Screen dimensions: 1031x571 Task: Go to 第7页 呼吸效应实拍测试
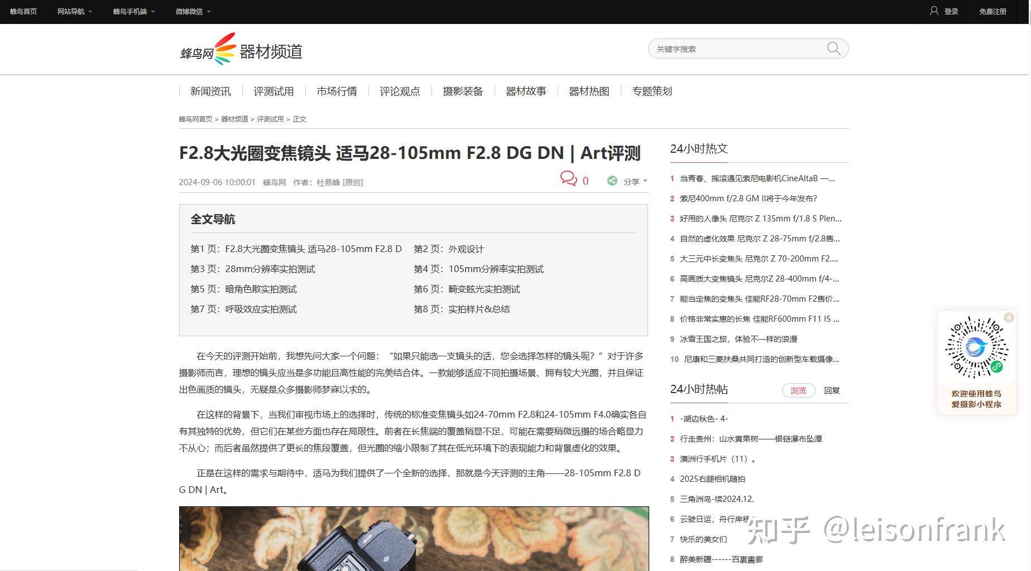tap(243, 309)
